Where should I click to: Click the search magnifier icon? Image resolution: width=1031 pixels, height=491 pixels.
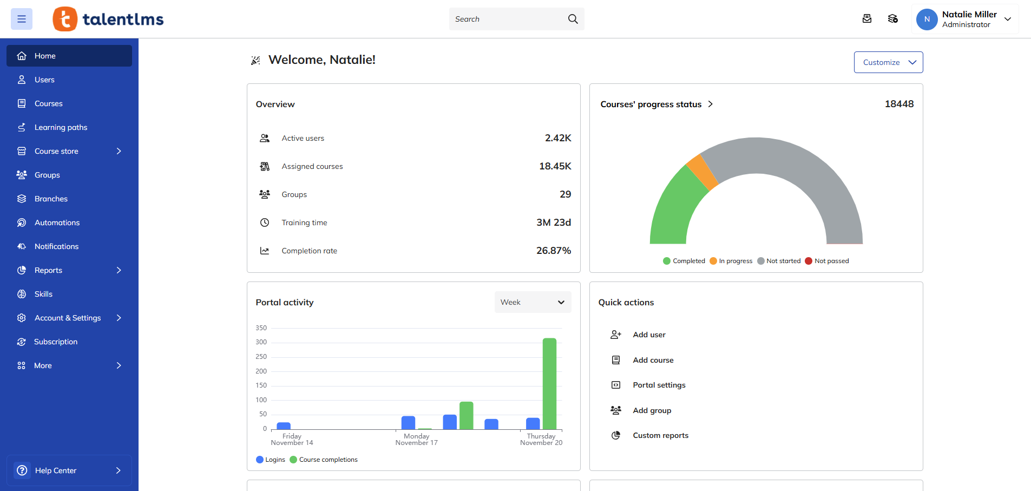pyautogui.click(x=573, y=19)
